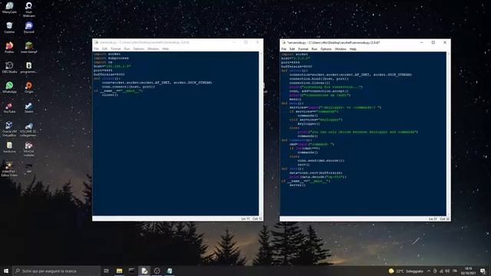Open Help menu in clientside.py window
The height and width of the screenshot is (276, 491).
coord(166,49)
